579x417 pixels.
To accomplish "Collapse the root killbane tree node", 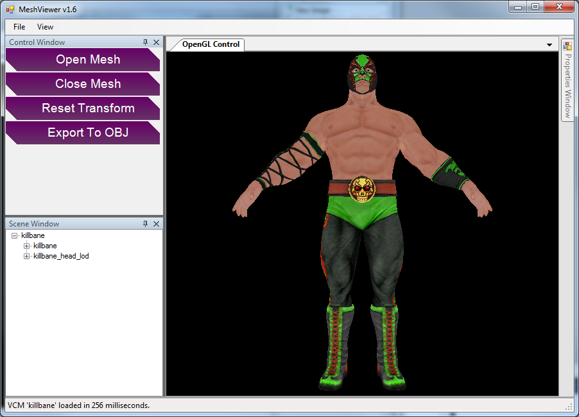I will (14, 235).
